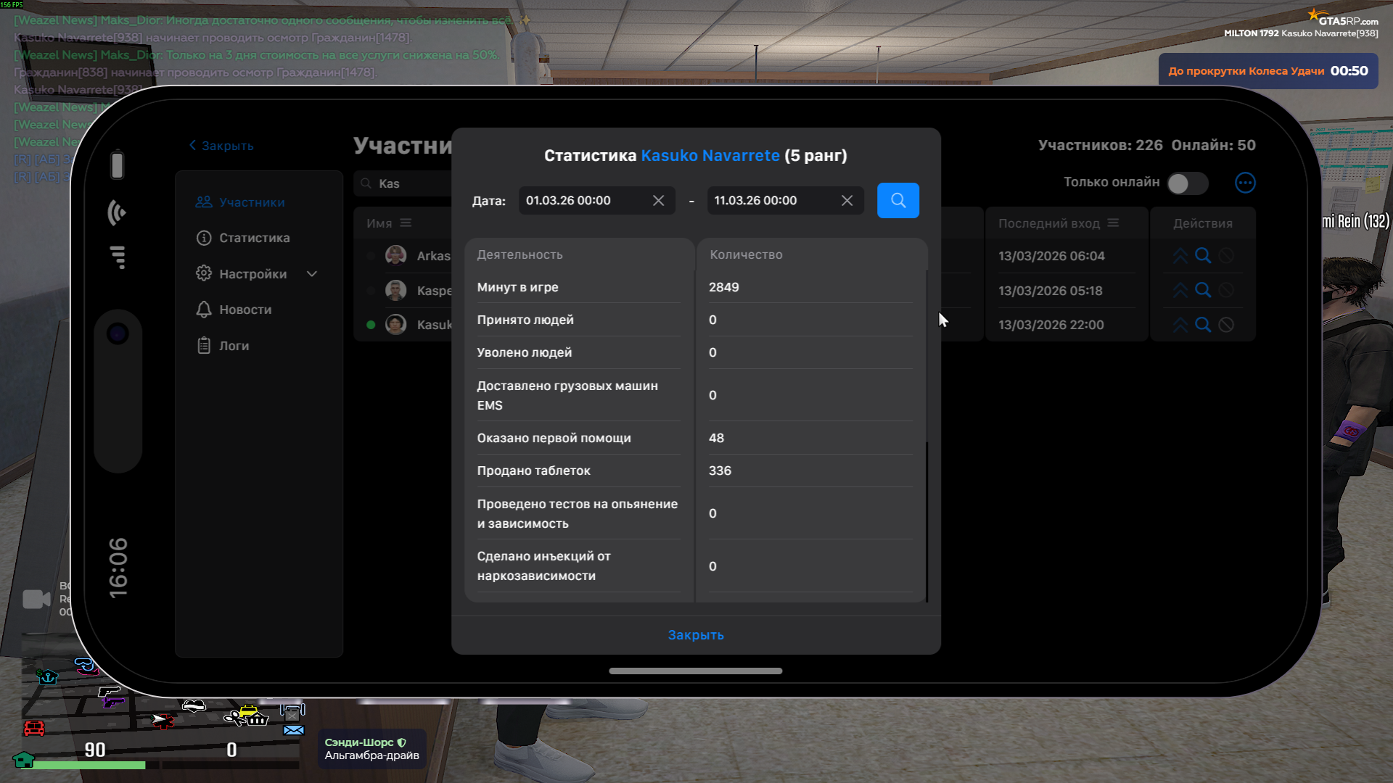Screen dimensions: 1393x783
Task: Sort by the Имя column filter icon
Action: coord(406,223)
